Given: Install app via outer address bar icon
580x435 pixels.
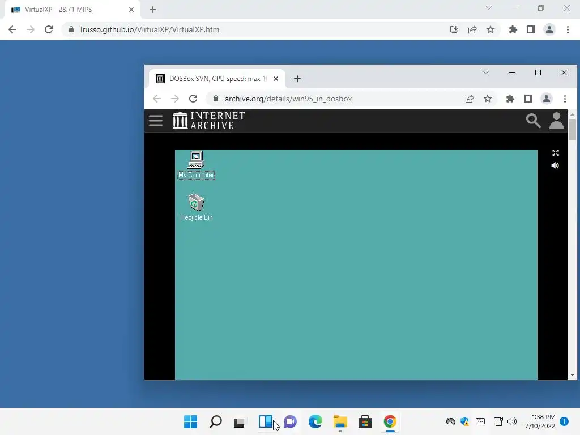Looking at the screenshot, I should click(x=454, y=29).
